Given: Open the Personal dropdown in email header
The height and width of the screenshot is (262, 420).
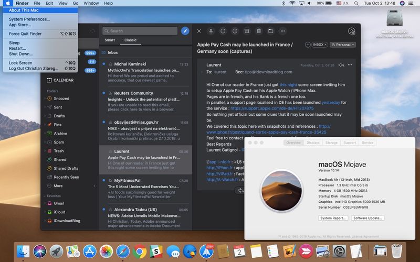Looking at the screenshot, I should tap(343, 45).
